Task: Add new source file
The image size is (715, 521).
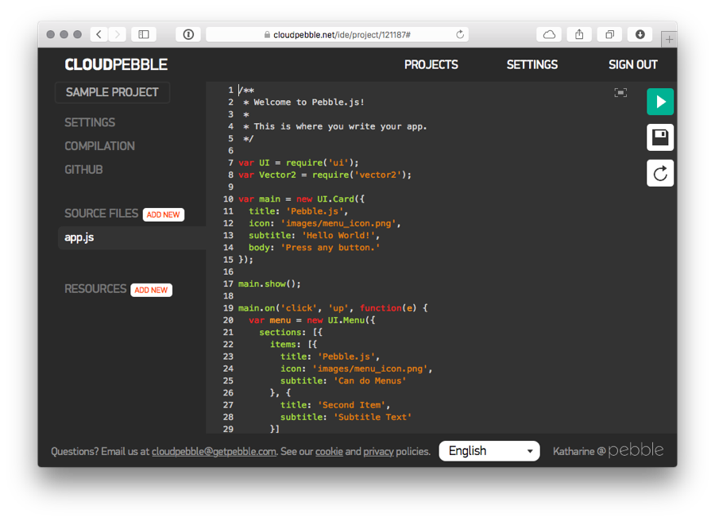Action: coord(163,214)
